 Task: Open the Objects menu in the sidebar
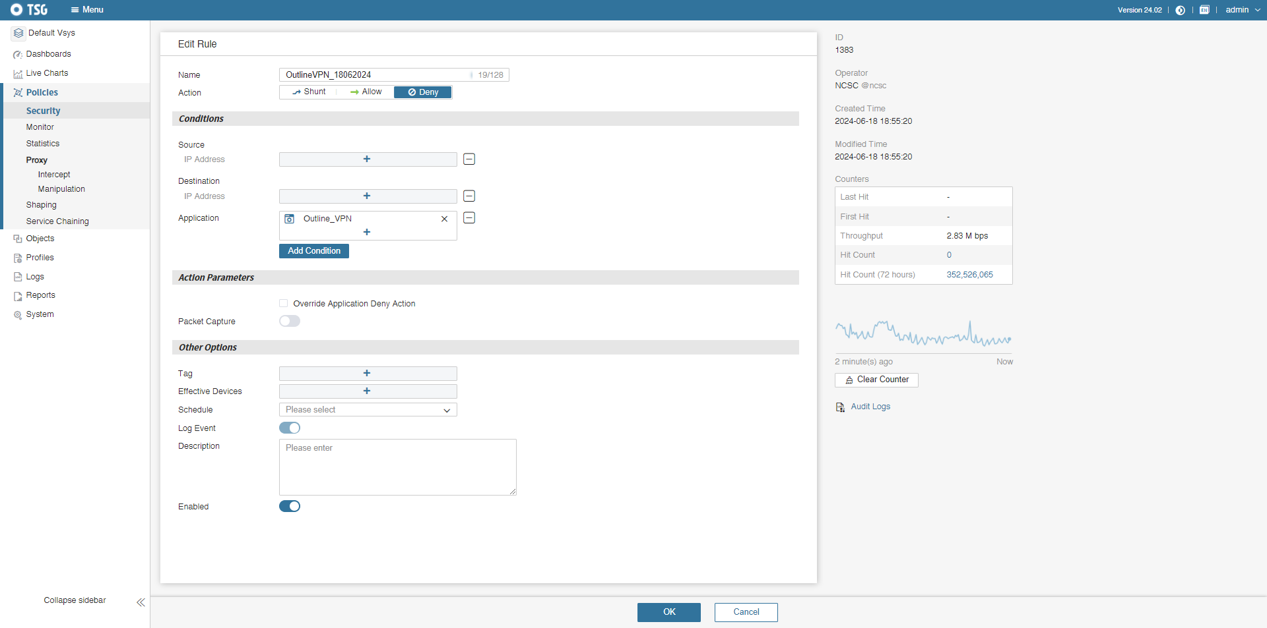coord(40,239)
